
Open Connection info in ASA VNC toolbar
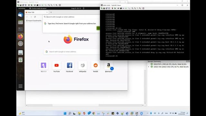109,8
